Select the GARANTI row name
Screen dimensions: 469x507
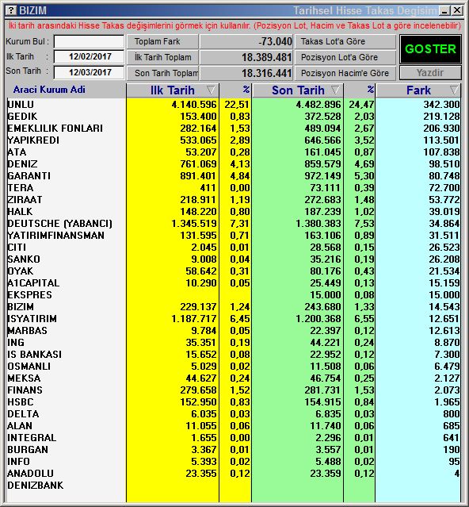[29, 176]
